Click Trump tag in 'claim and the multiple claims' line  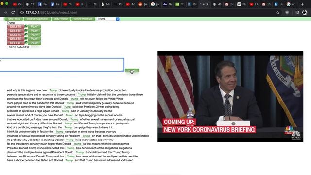(x=80, y=152)
